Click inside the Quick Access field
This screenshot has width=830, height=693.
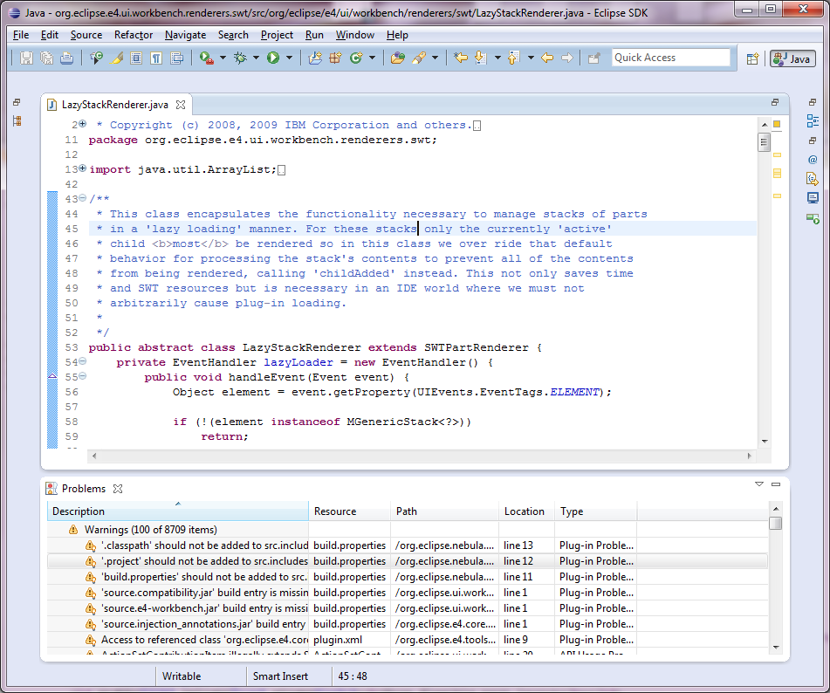coord(670,57)
